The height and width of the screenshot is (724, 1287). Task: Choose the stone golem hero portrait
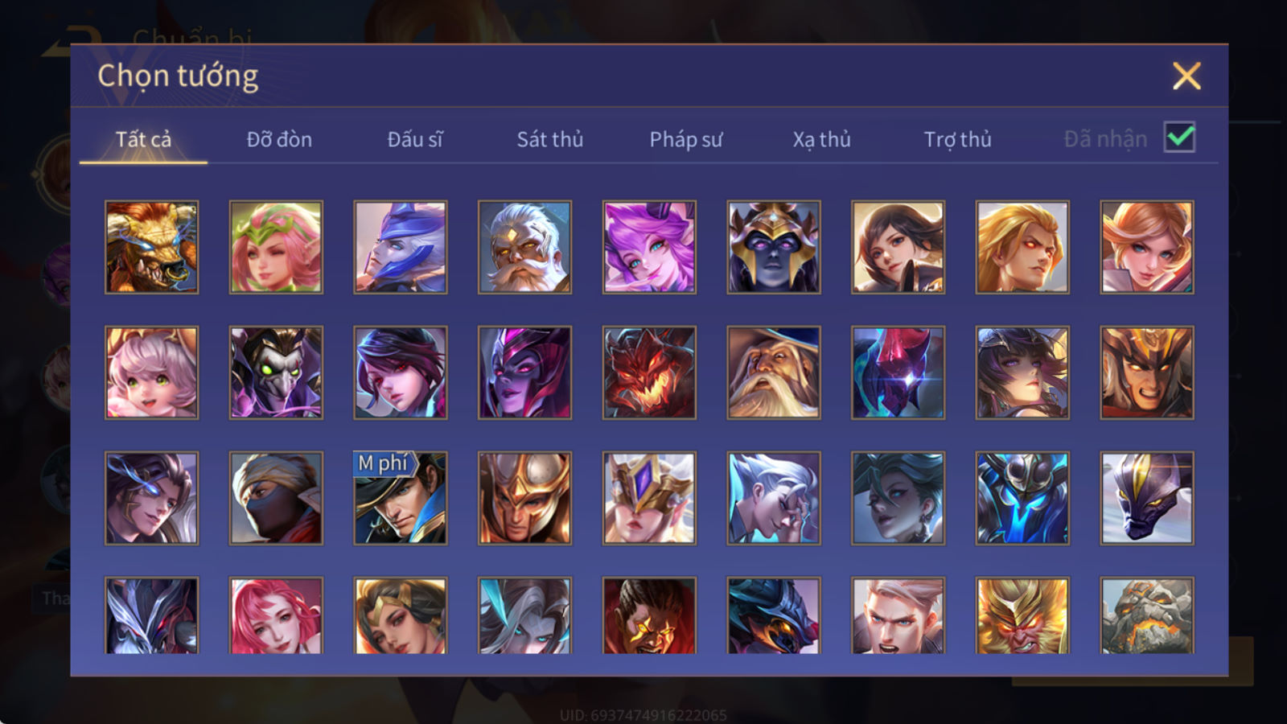click(1147, 615)
